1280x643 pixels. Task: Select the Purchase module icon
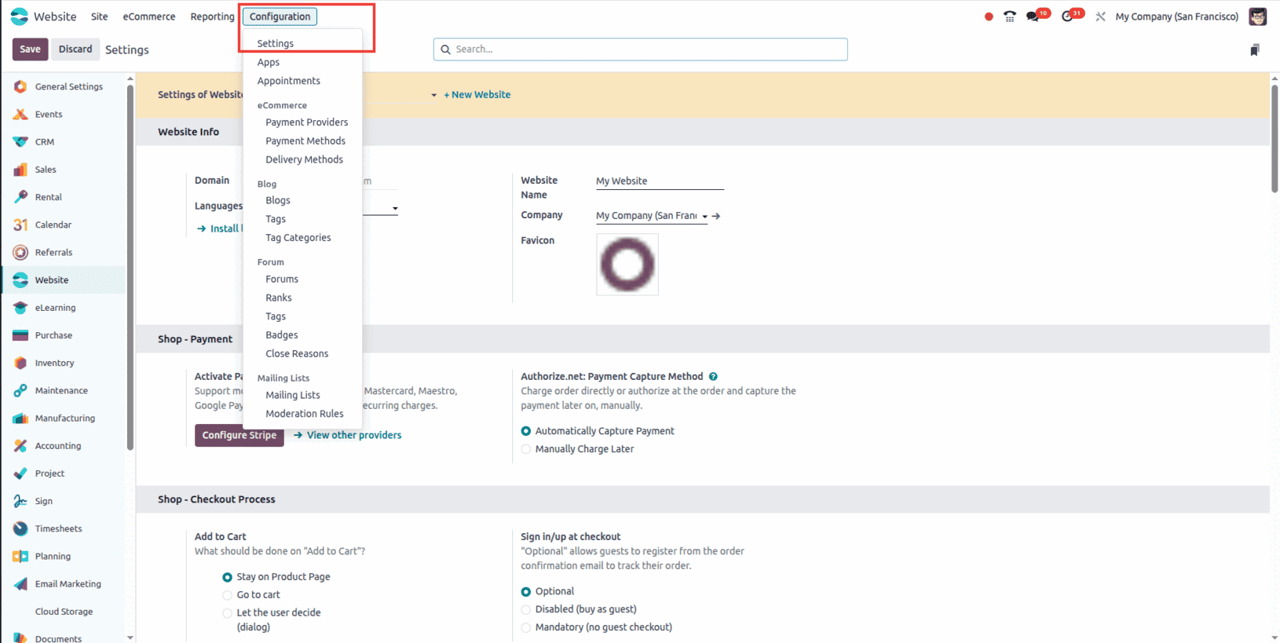point(20,335)
